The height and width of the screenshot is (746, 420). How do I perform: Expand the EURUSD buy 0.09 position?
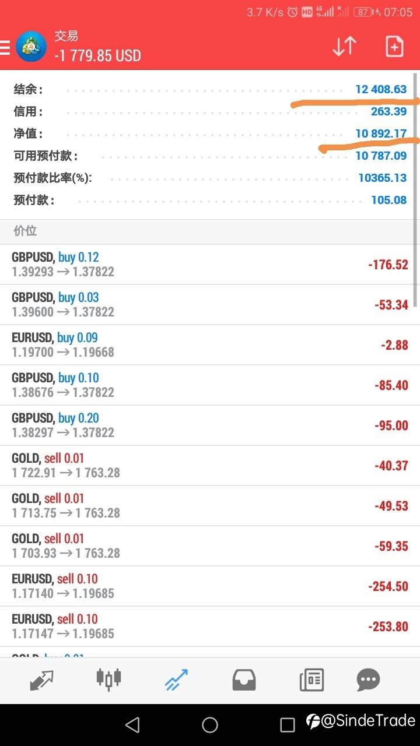pyautogui.click(x=210, y=345)
